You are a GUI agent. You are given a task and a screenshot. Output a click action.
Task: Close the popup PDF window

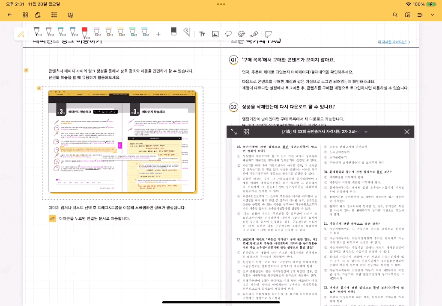407,132
